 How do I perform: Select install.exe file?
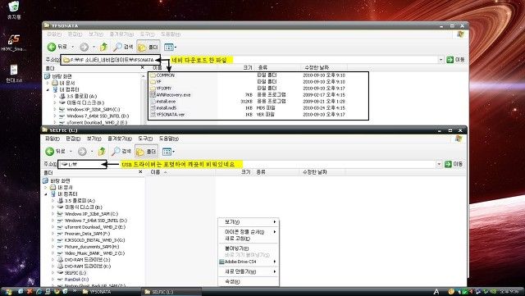[x=162, y=101]
